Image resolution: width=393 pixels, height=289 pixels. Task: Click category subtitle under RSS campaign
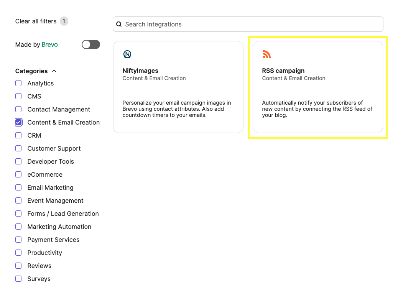[x=294, y=79]
